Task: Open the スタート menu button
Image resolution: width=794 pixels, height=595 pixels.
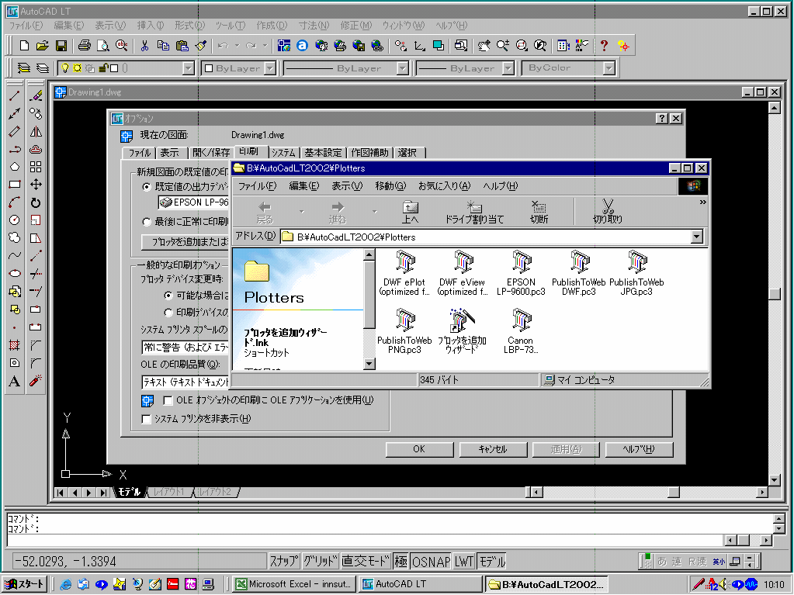Action: tap(25, 584)
